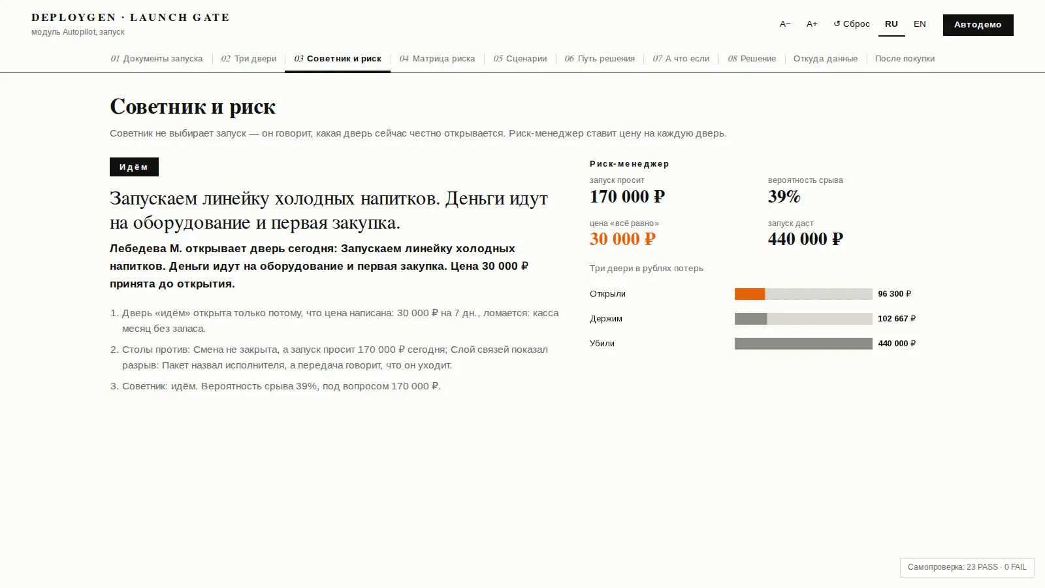
Task: Open tab 01 Документы запуска
Action: [157, 59]
